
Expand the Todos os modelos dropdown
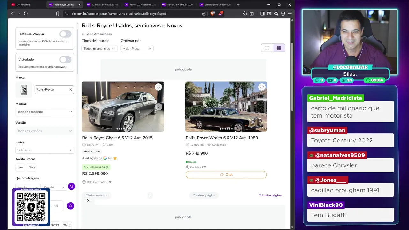45,112
